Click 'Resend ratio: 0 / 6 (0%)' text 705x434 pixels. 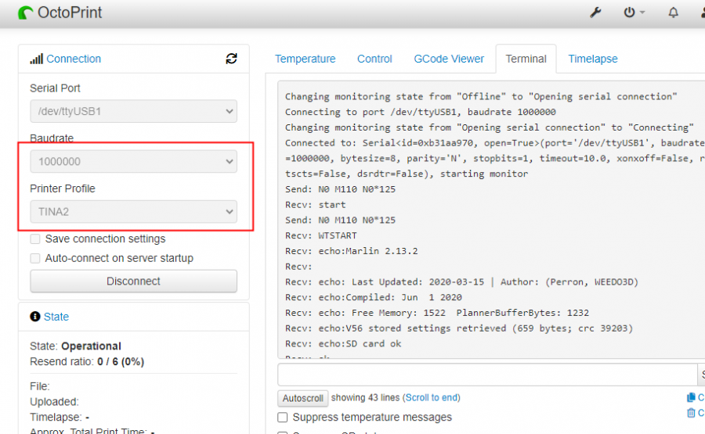click(x=87, y=362)
